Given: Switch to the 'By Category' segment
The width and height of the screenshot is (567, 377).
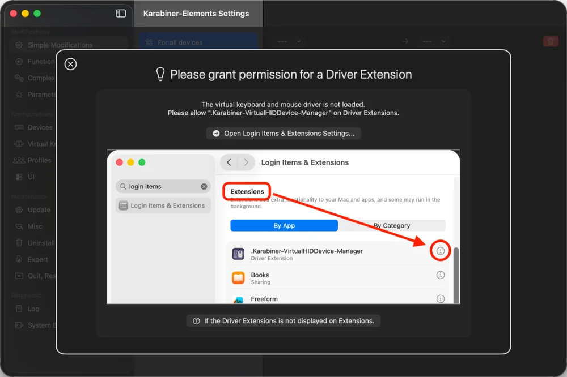Looking at the screenshot, I should click(x=392, y=225).
